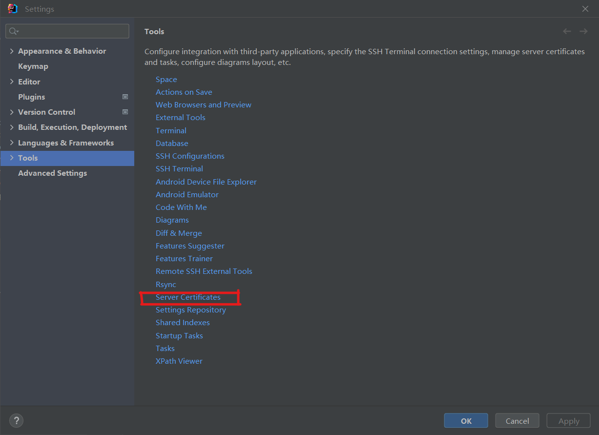599x435 pixels.
Task: Open the Terminal settings link
Action: [x=171, y=131]
